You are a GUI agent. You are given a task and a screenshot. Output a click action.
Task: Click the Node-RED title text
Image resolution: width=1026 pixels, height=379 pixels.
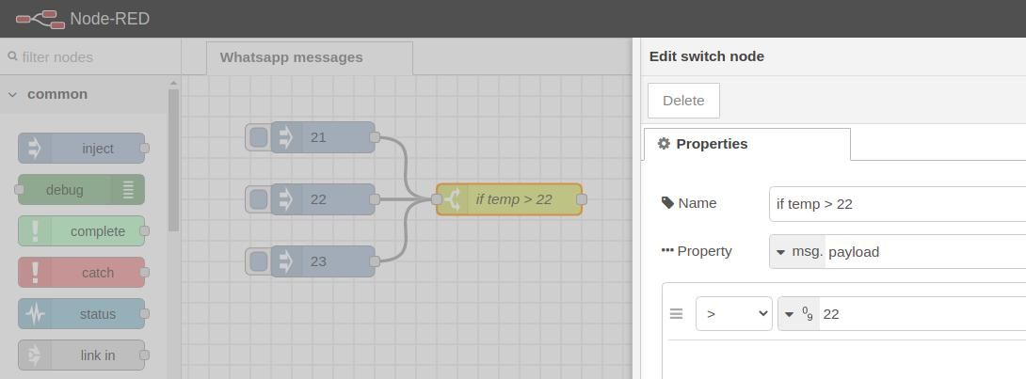click(x=110, y=19)
